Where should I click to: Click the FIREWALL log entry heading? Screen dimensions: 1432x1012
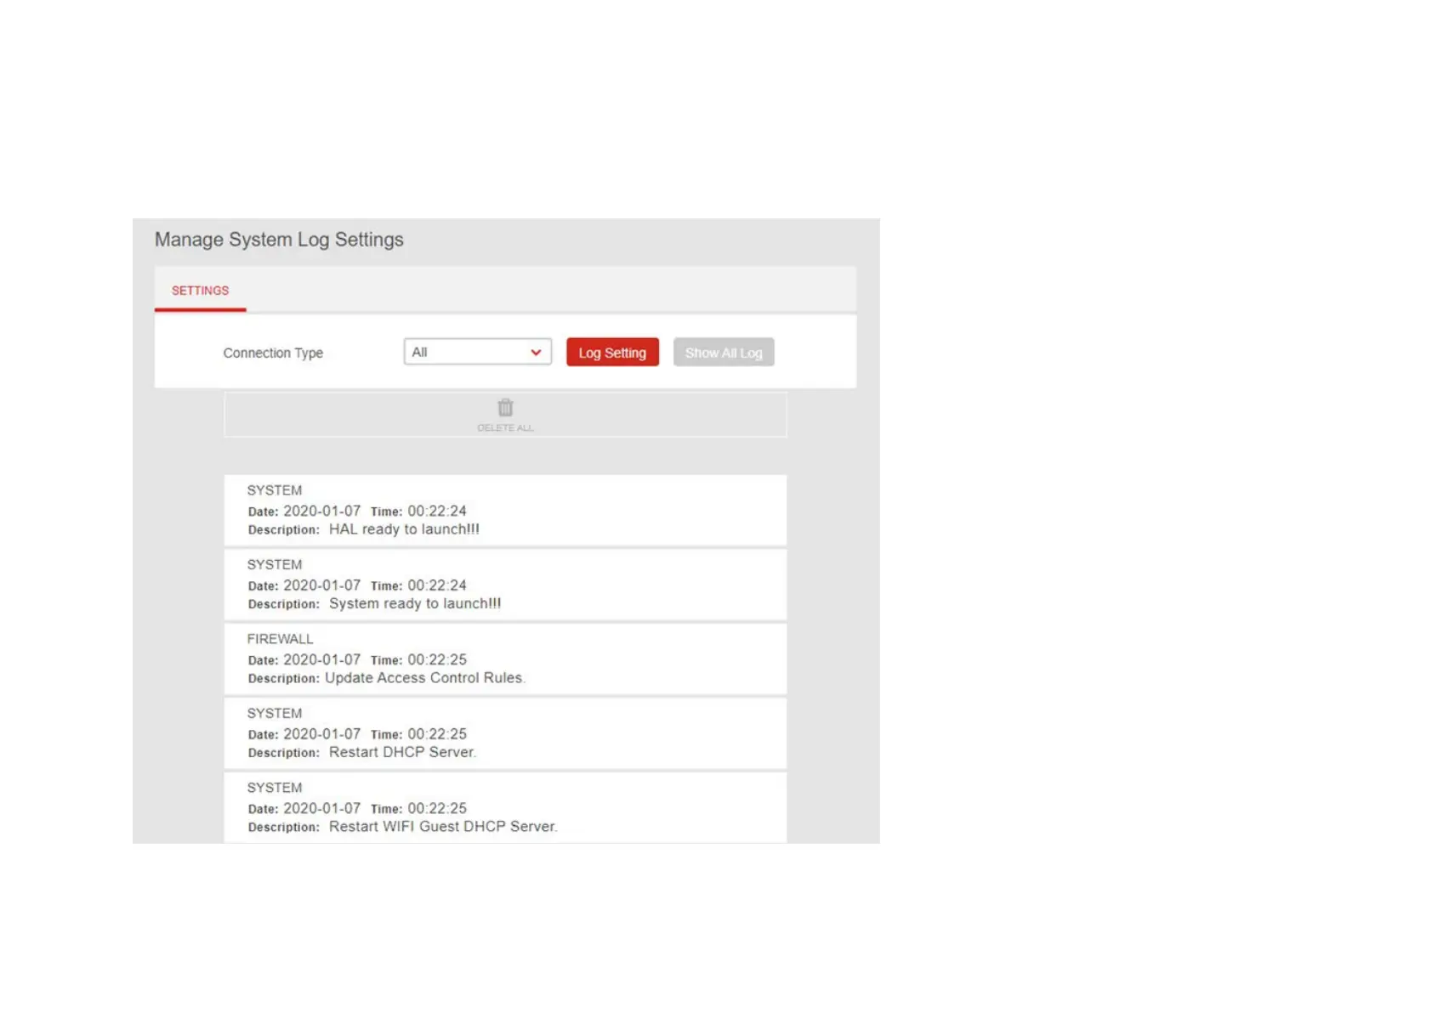[280, 639]
